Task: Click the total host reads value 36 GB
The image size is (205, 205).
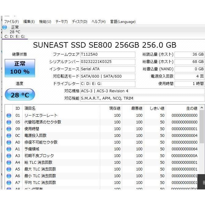Action: point(190,54)
